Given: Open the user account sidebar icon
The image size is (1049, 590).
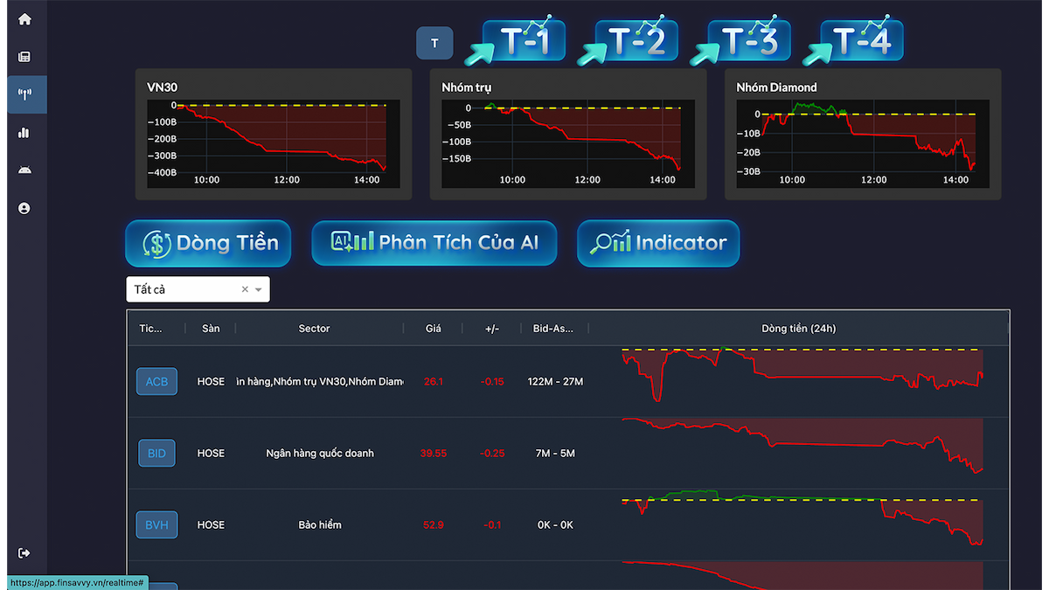Looking at the screenshot, I should pyautogui.click(x=24, y=208).
